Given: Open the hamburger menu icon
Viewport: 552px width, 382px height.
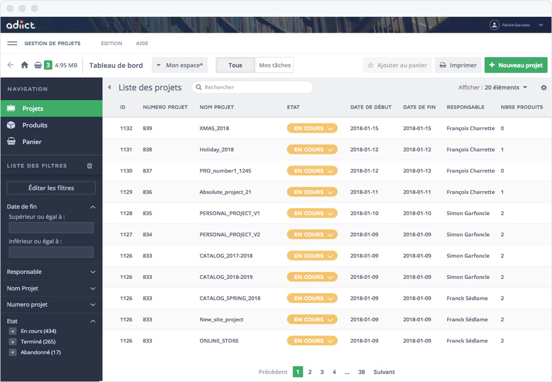Looking at the screenshot, I should 12,43.
